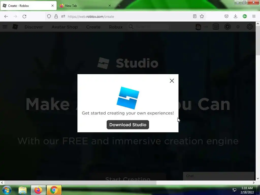Click the blue Roblox Studio logo in dialog
The width and height of the screenshot is (260, 195).
pos(128,98)
